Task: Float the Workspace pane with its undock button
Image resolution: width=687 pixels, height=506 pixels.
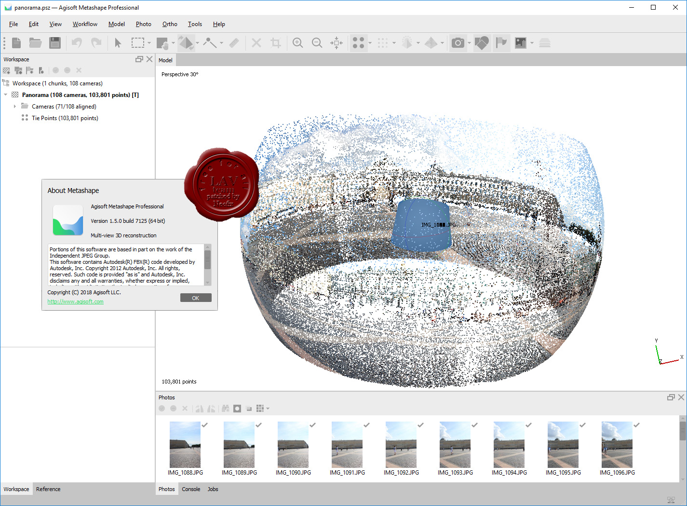Action: (x=139, y=59)
